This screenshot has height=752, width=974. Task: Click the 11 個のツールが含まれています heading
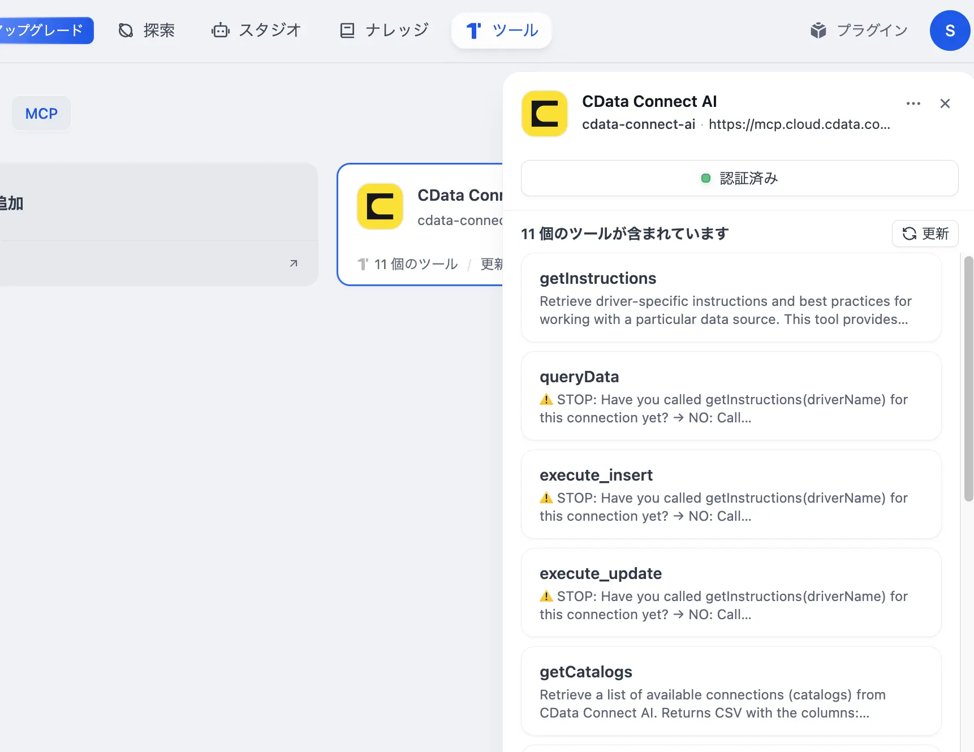[x=625, y=234]
